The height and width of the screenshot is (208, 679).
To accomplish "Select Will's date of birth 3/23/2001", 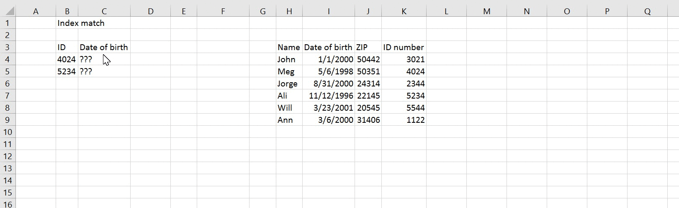I will [329, 108].
